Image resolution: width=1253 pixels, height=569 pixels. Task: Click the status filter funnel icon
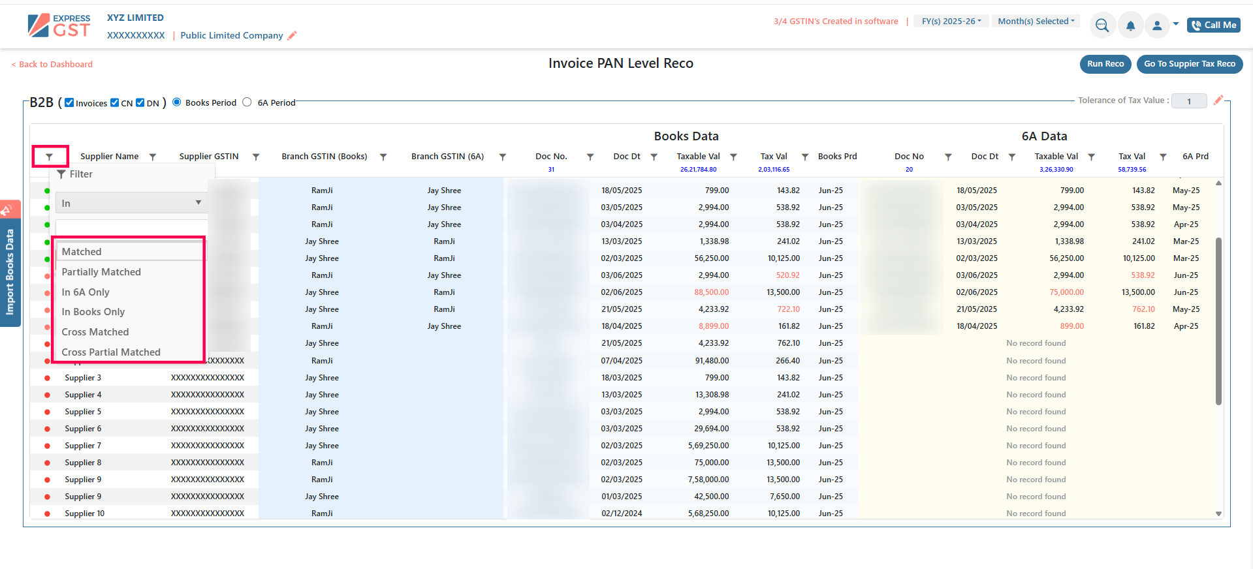pos(50,157)
